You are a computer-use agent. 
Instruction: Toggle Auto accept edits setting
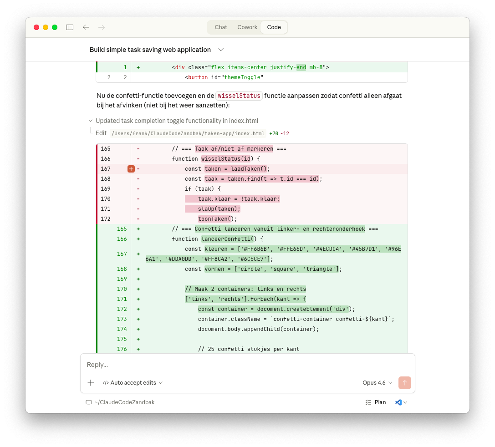(133, 383)
